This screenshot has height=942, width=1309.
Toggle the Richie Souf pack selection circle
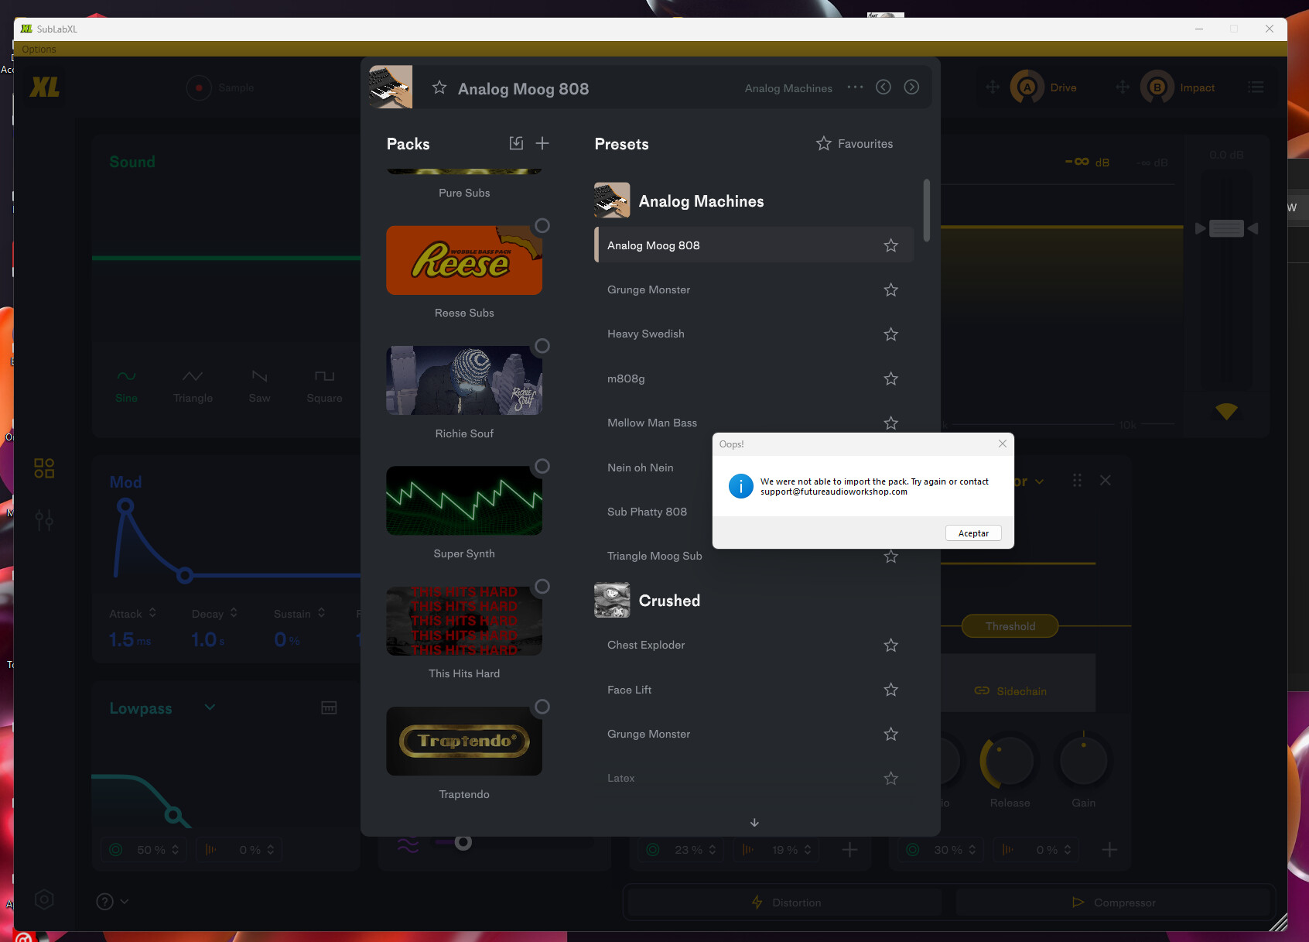pos(542,345)
